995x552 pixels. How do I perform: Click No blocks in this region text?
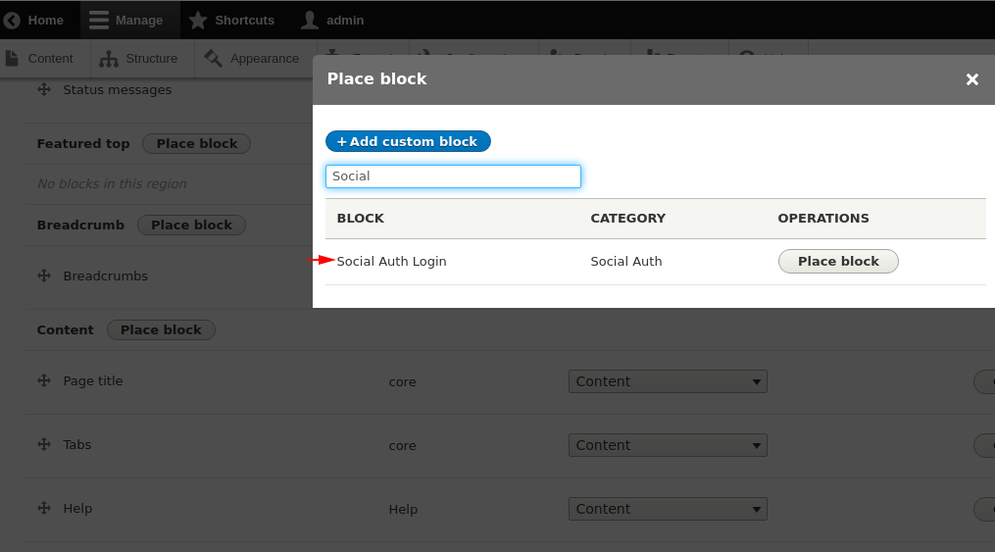point(113,184)
